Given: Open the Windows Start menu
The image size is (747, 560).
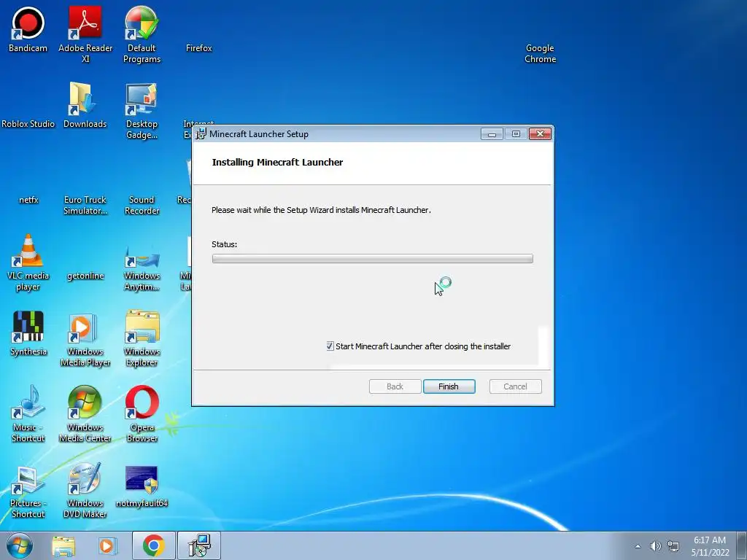Looking at the screenshot, I should click(x=20, y=545).
